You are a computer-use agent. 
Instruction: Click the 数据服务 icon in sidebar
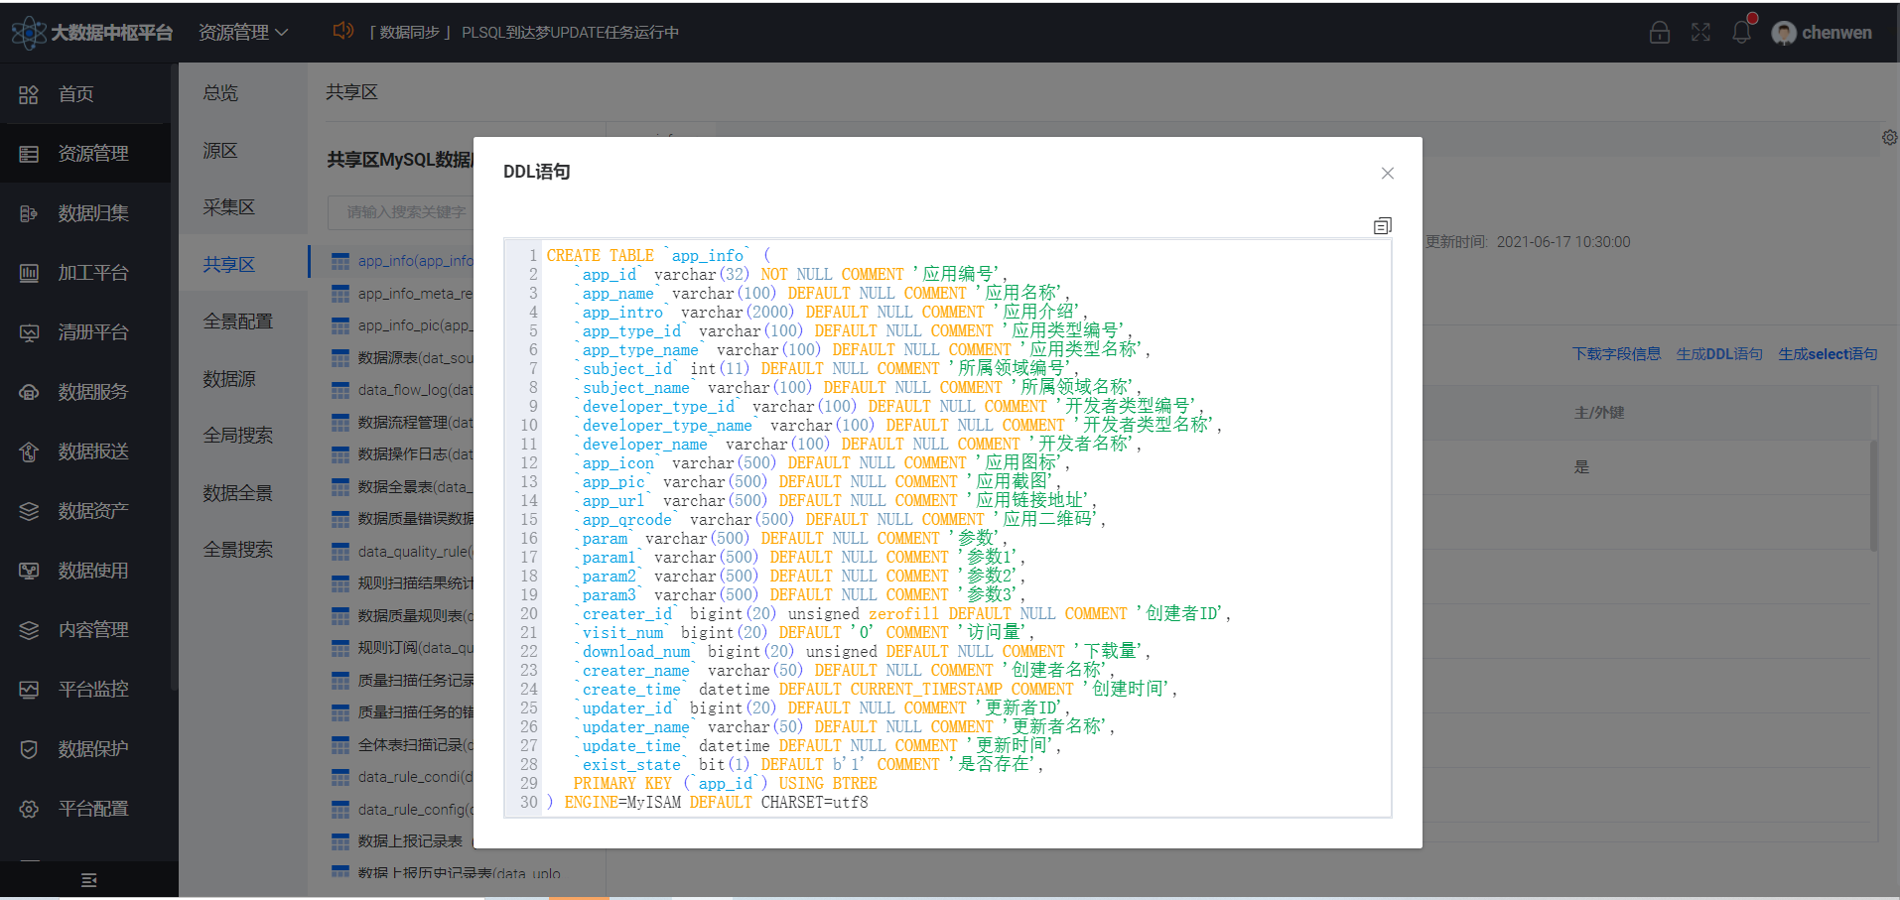pyautogui.click(x=29, y=392)
